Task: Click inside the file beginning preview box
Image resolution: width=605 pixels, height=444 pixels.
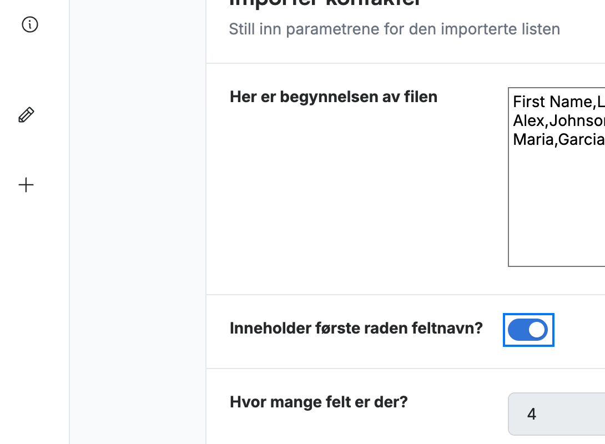Action: [x=556, y=177]
